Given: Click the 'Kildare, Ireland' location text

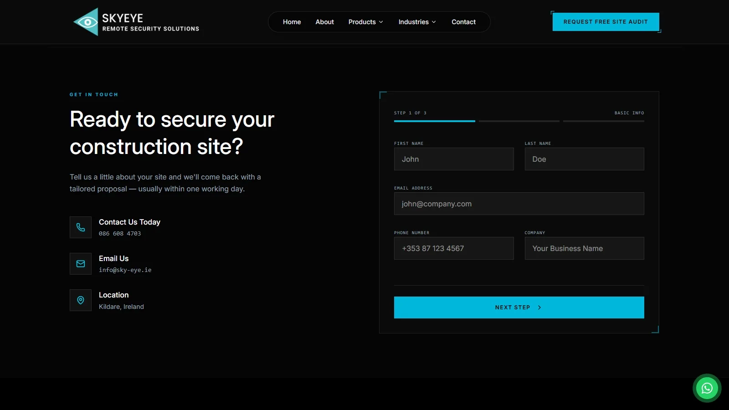Looking at the screenshot, I should (121, 307).
